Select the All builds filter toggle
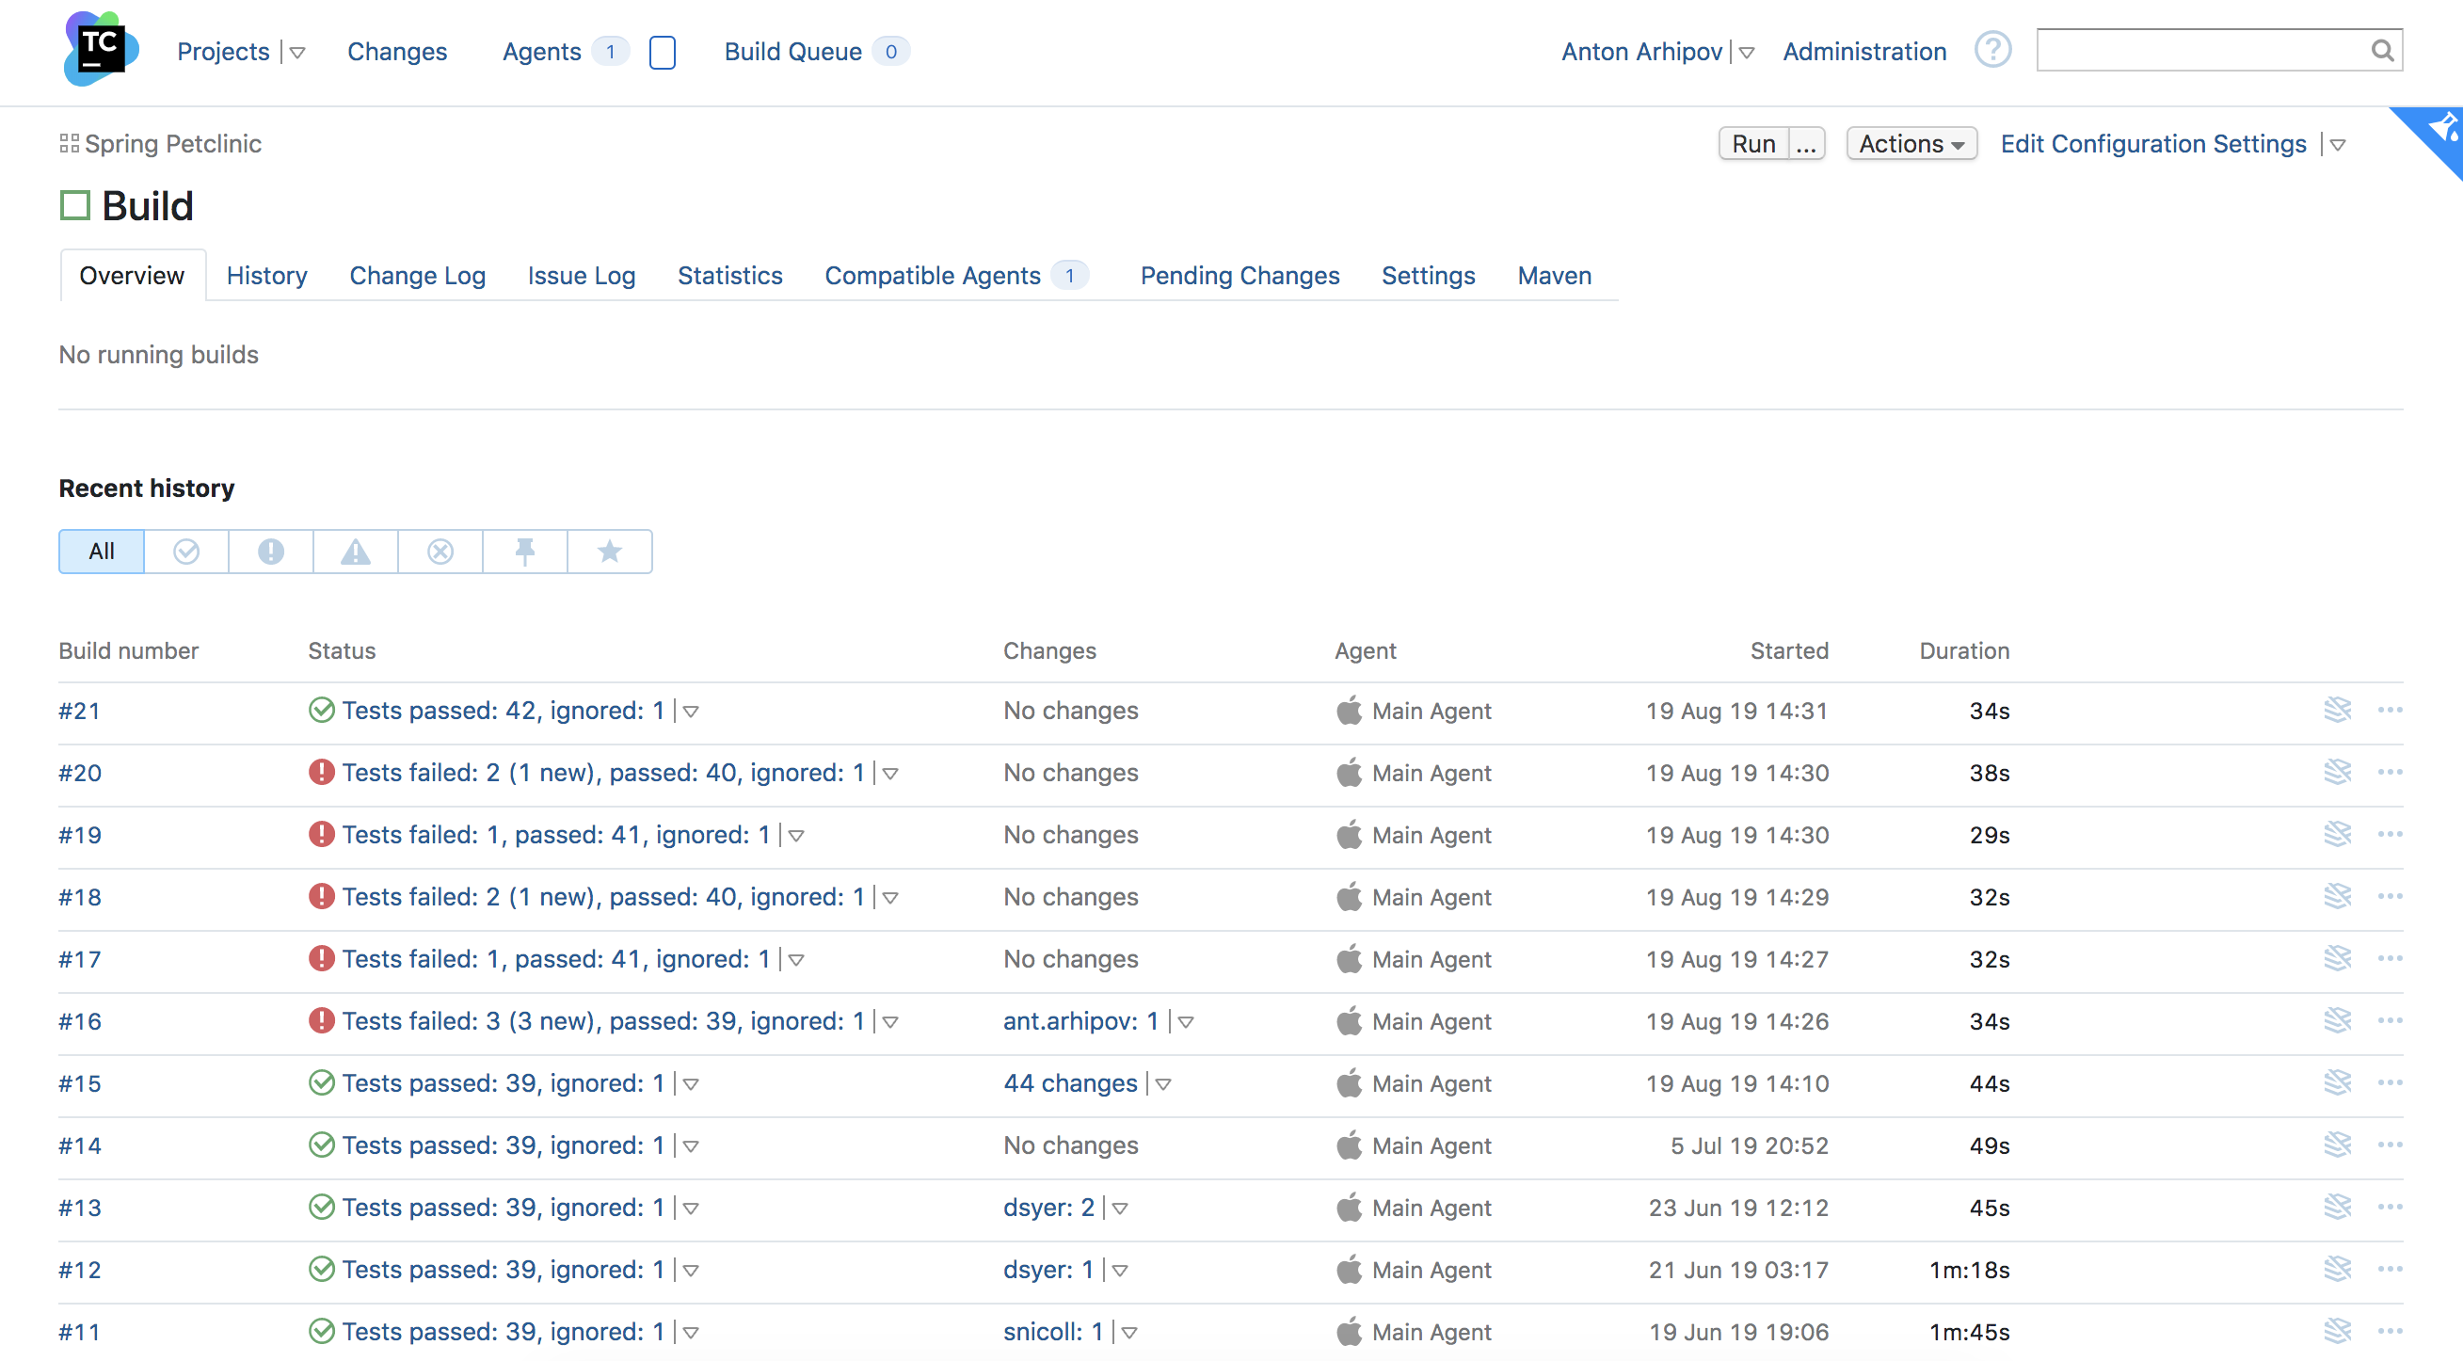 [101, 550]
